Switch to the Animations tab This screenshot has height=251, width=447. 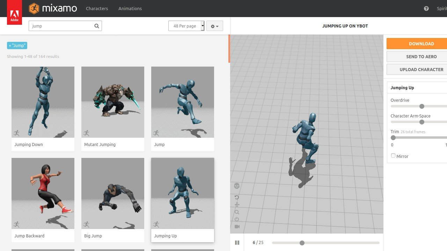[x=130, y=8]
